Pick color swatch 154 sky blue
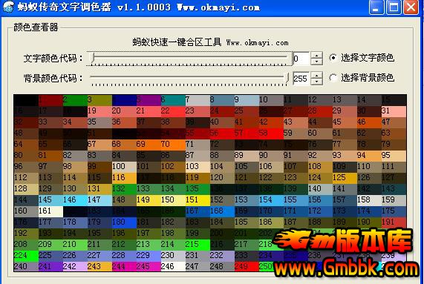The width and height of the screenshot is (424, 284). (271, 200)
